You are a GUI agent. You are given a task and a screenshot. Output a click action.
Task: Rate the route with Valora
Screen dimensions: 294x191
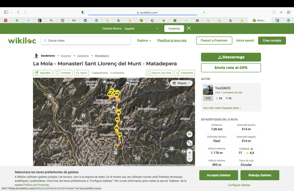click(x=81, y=73)
